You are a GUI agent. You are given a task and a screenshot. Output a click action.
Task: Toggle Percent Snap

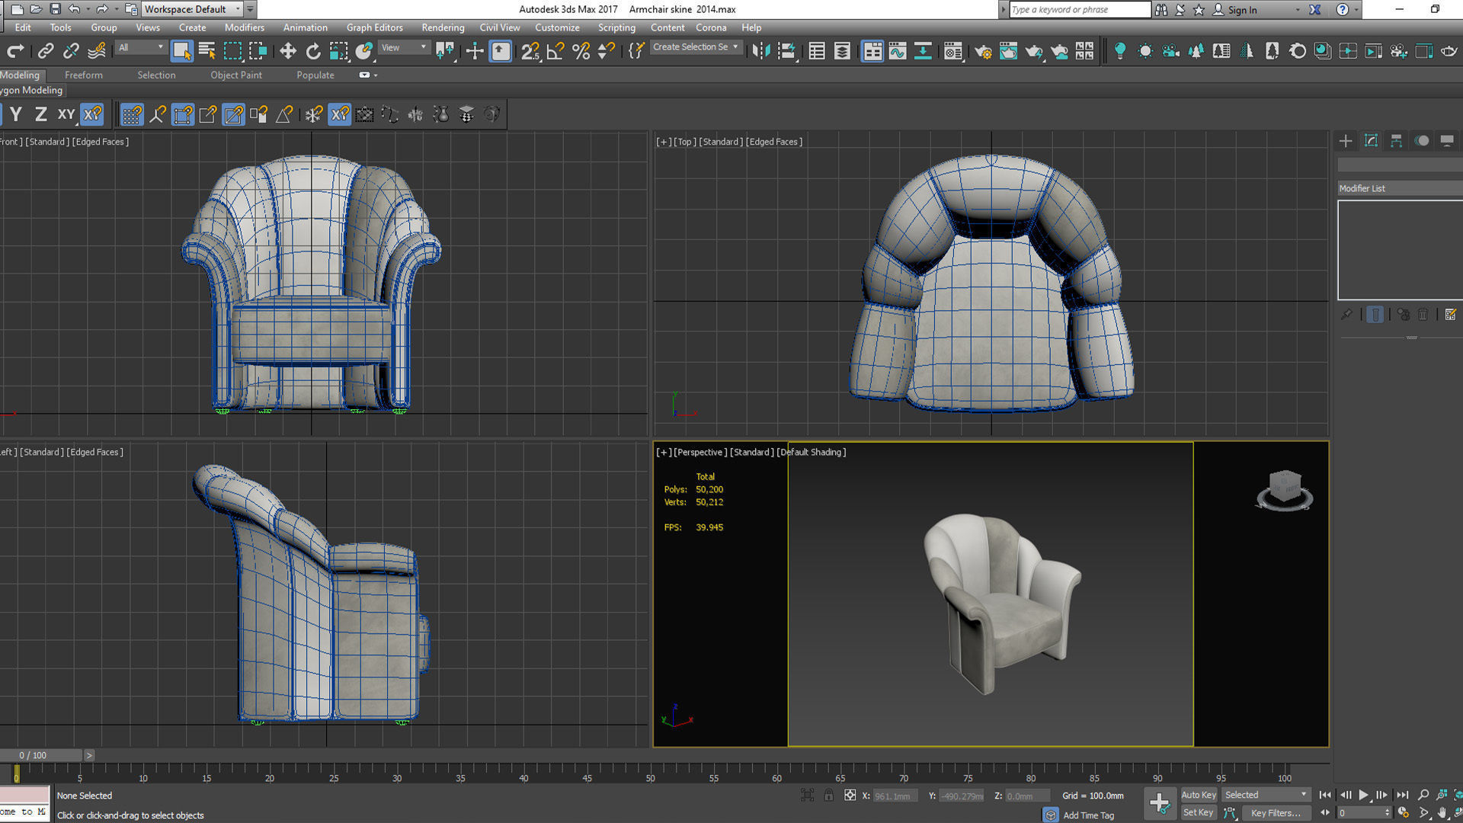click(581, 51)
